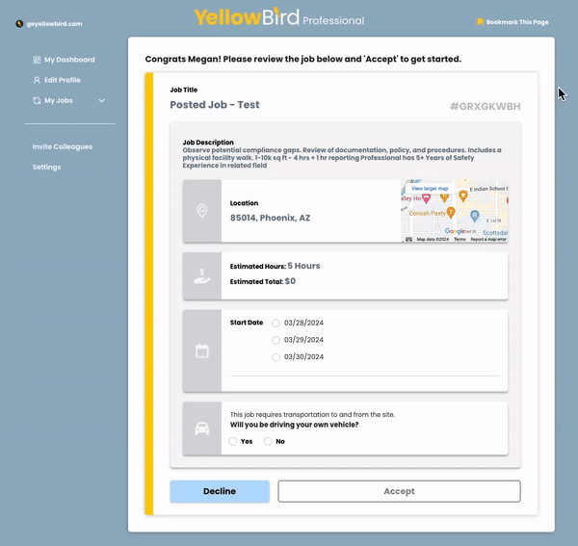
Task: Click the bookmark flag icon
Action: (x=480, y=21)
